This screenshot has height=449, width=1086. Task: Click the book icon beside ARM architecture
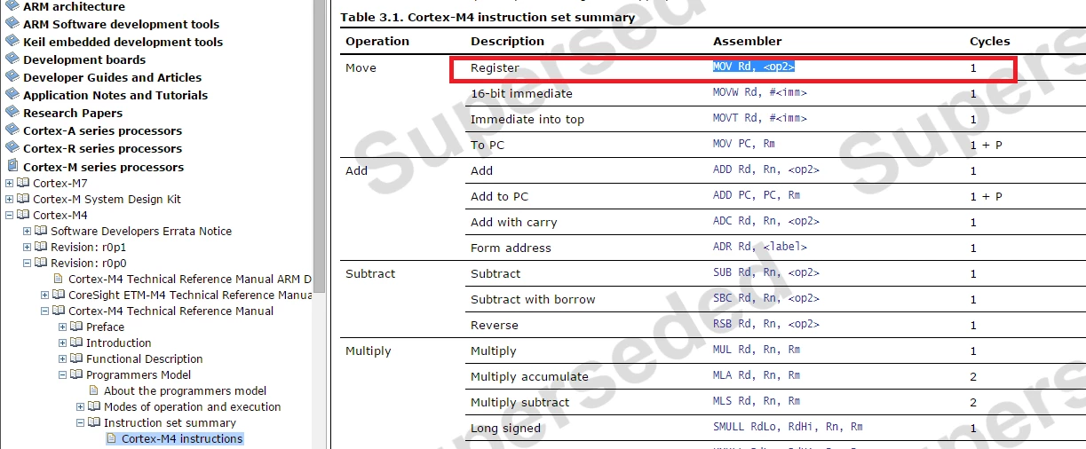click(12, 6)
